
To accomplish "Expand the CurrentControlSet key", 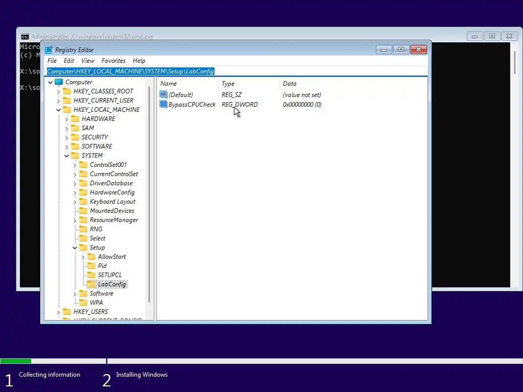I will point(75,175).
